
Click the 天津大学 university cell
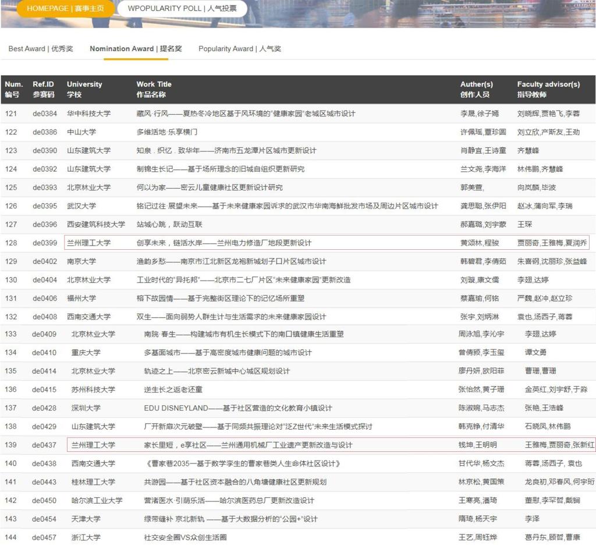[86, 519]
